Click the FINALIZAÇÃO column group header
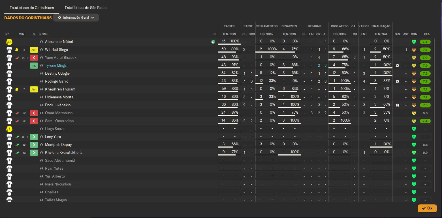 pos(381,26)
